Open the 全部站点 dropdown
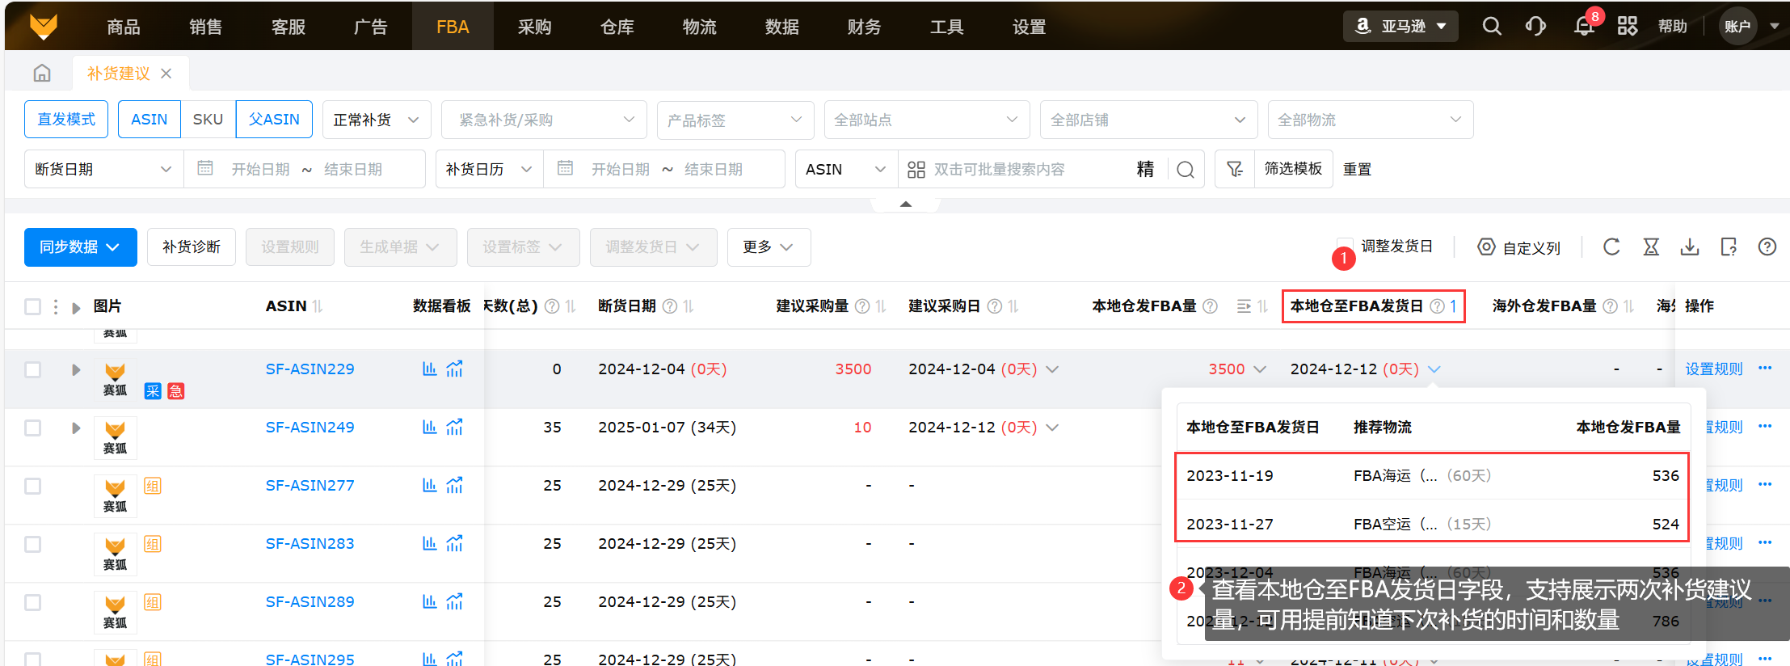The image size is (1790, 666). pyautogui.click(x=927, y=120)
